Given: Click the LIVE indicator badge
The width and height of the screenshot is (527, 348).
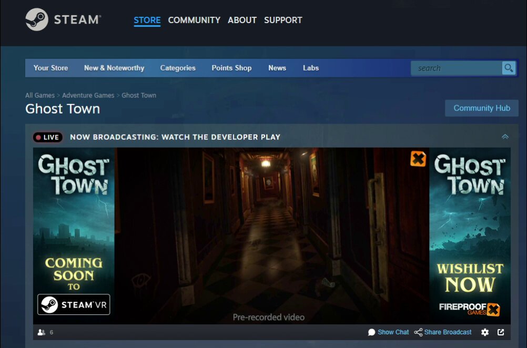Looking at the screenshot, I should [x=48, y=137].
